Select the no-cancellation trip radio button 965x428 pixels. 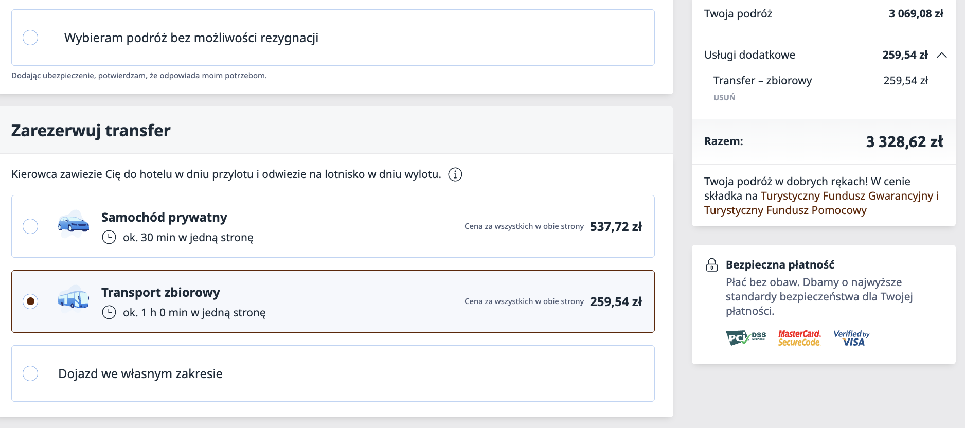(30, 38)
